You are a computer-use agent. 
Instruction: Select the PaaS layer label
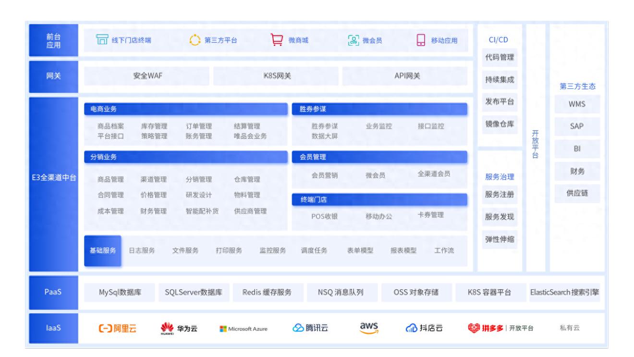point(53,292)
